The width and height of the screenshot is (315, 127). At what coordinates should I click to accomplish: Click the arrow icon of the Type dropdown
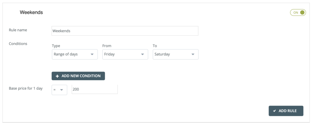click(x=92, y=54)
